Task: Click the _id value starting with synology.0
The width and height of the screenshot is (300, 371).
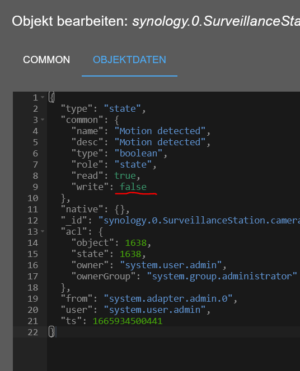Action: (199, 221)
